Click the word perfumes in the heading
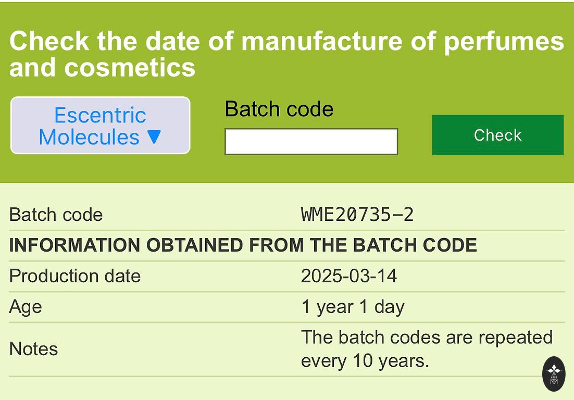The width and height of the screenshot is (574, 400). pos(504,42)
